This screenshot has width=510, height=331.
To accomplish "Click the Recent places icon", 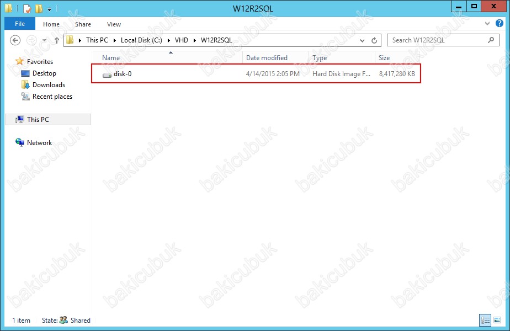I will point(25,96).
